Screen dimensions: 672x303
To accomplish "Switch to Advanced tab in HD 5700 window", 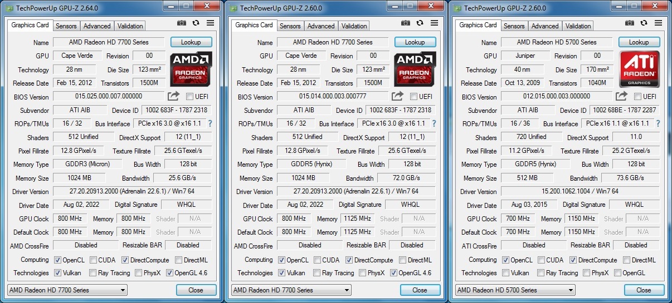I will click(545, 26).
